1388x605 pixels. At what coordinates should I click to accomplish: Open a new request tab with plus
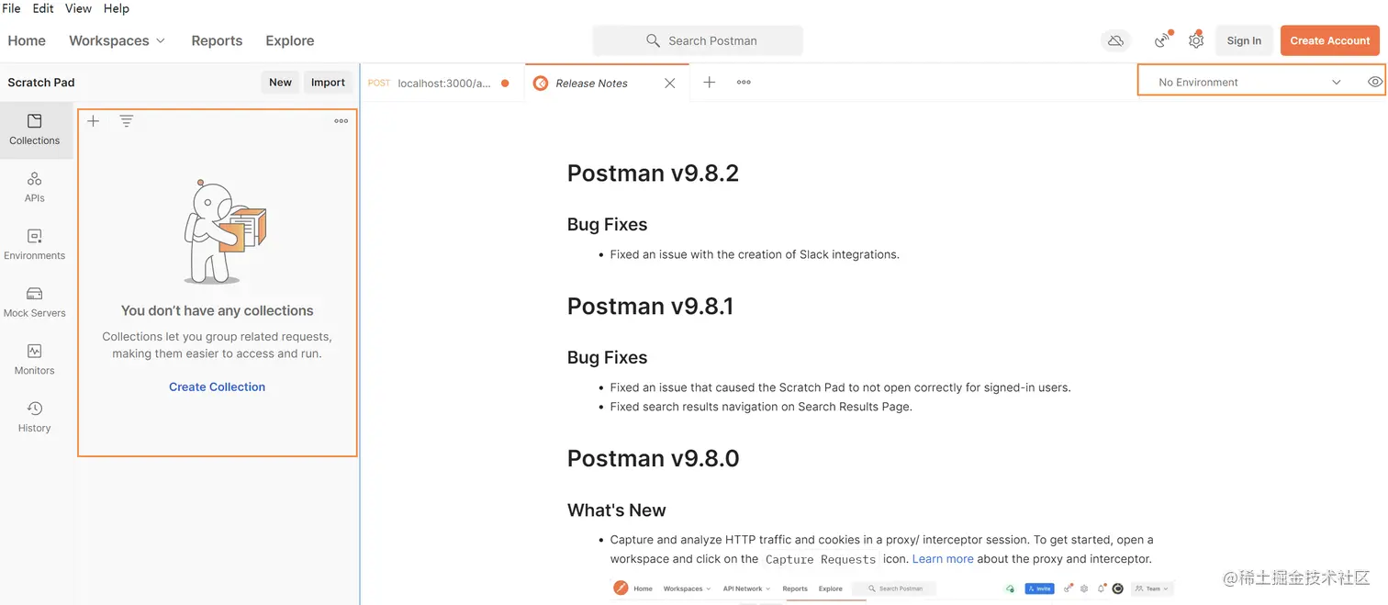tap(710, 83)
